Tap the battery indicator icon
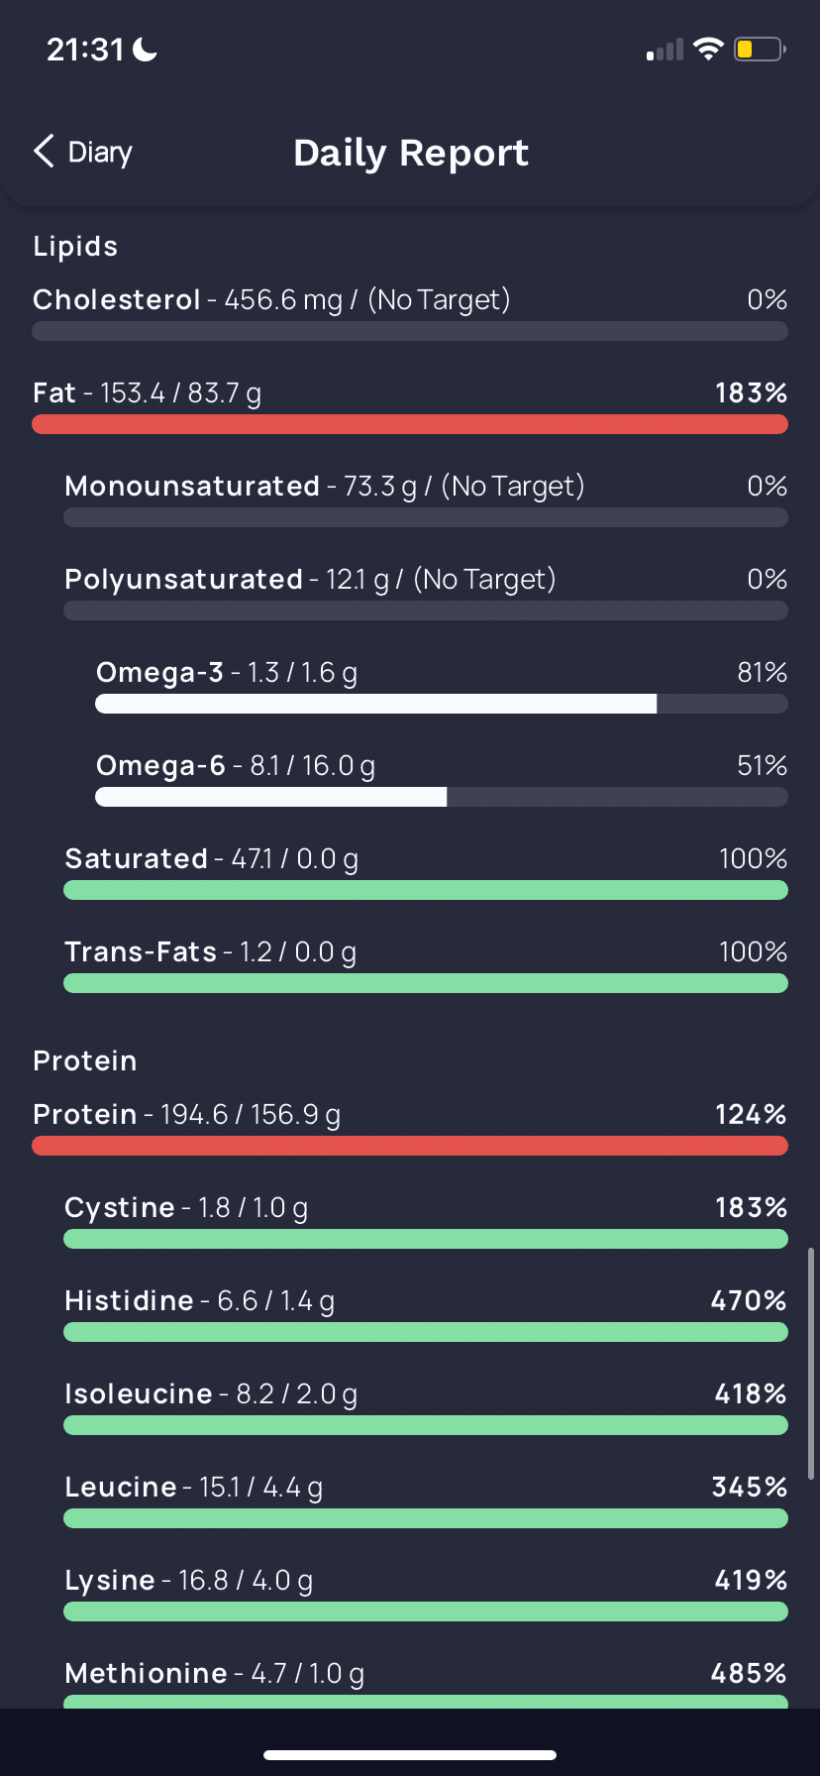This screenshot has height=1776, width=820. 759,49
